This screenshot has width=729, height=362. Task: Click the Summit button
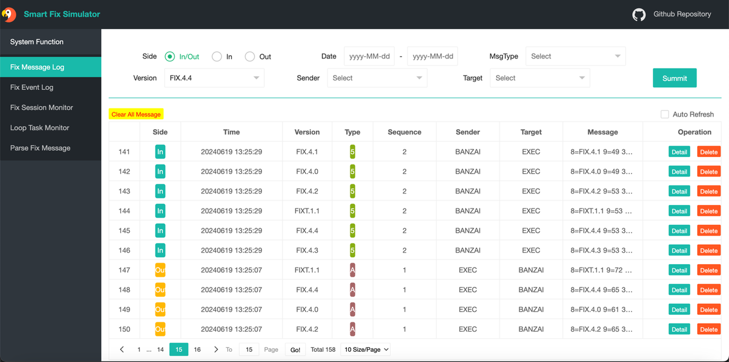(x=674, y=78)
